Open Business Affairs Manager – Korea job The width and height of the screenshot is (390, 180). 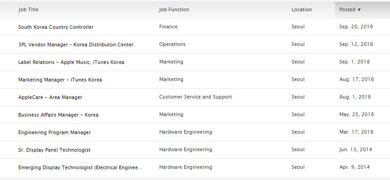point(58,115)
